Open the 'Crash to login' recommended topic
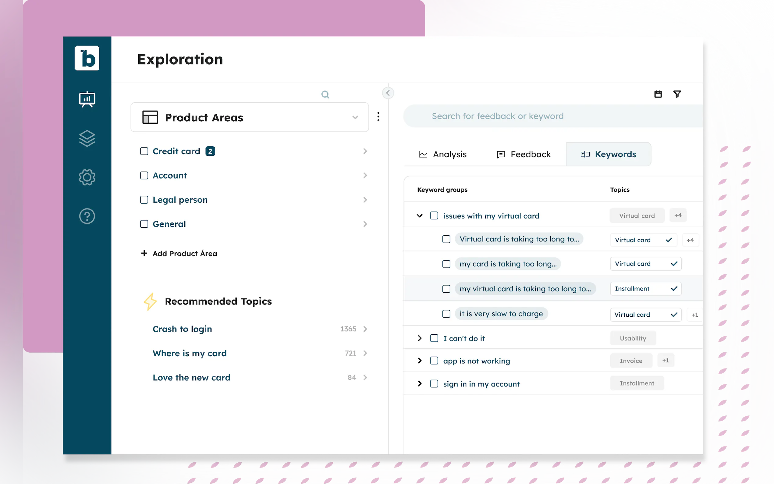Image resolution: width=774 pixels, height=484 pixels. 182,329
